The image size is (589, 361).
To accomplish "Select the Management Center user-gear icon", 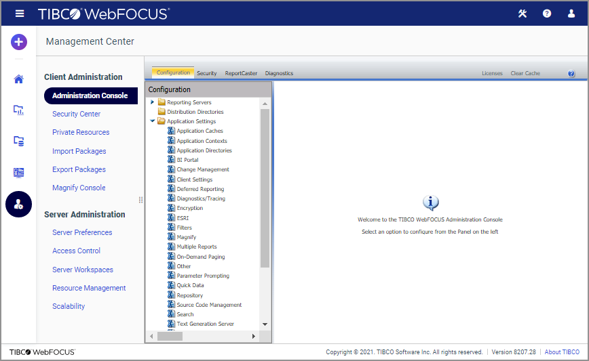I will pos(18,205).
